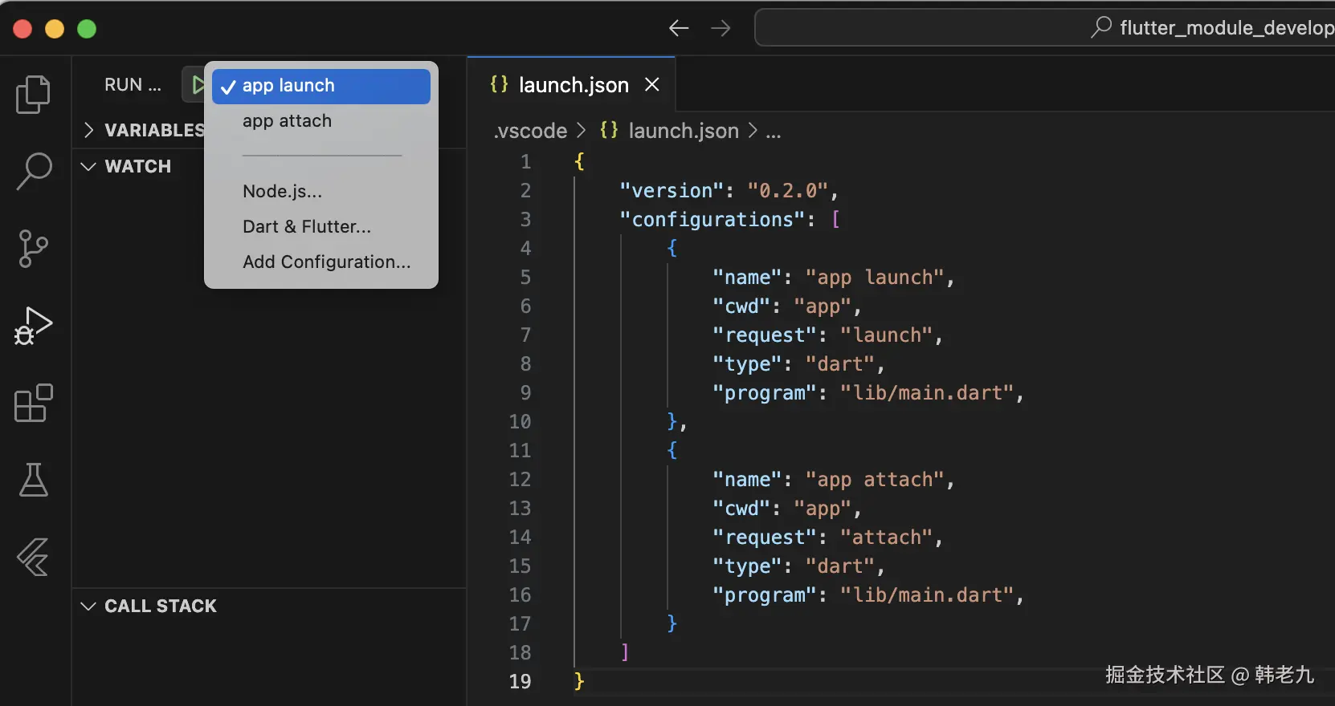The height and width of the screenshot is (706, 1335).
Task: Open the Testing beaker icon
Action: (x=33, y=480)
